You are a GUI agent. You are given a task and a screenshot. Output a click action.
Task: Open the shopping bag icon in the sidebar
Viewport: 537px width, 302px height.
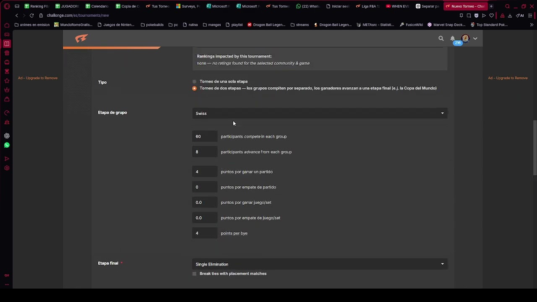point(7,99)
